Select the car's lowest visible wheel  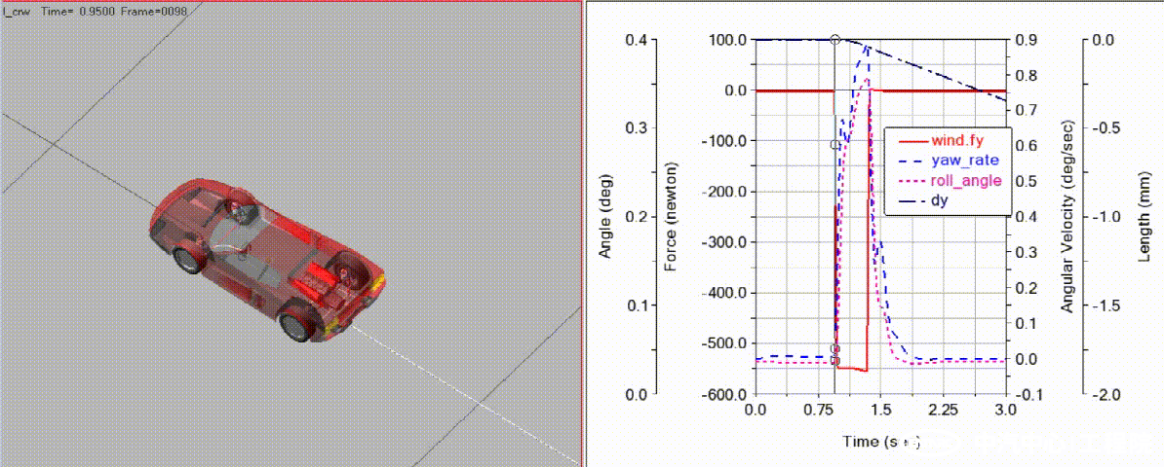point(294,326)
